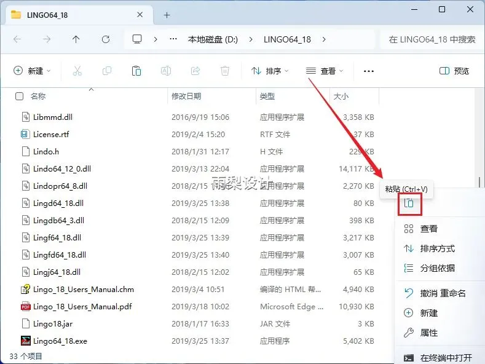Open the 新建 dropdown in toolbar
The width and height of the screenshot is (485, 364).
pyautogui.click(x=32, y=71)
